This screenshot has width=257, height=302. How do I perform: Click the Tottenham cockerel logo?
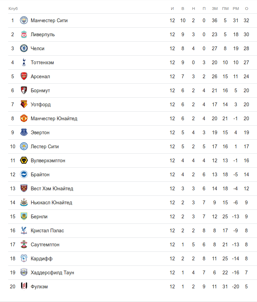coord(24,63)
